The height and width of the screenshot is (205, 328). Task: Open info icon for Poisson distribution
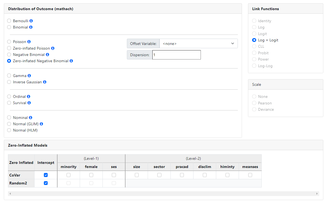pos(29,42)
